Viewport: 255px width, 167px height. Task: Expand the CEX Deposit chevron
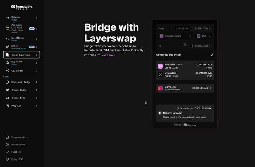(x=37, y=71)
